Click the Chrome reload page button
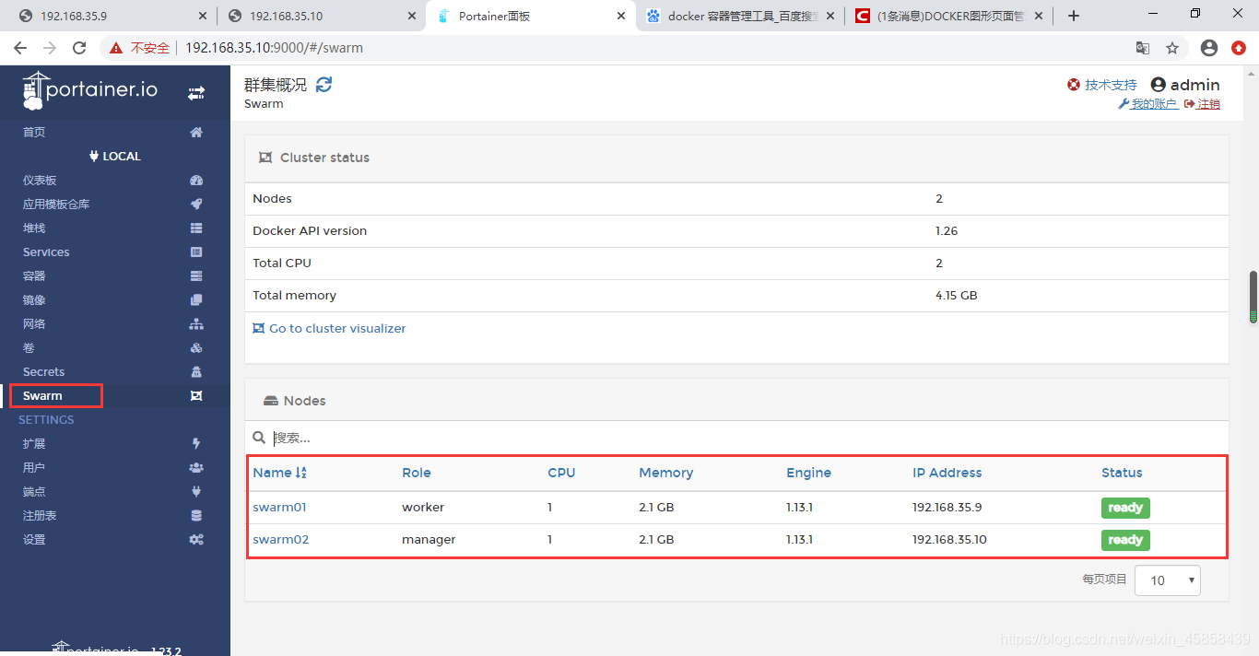 click(x=79, y=48)
